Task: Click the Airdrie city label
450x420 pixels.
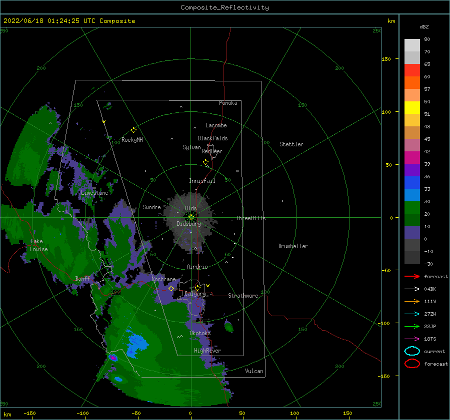Action: click(197, 267)
